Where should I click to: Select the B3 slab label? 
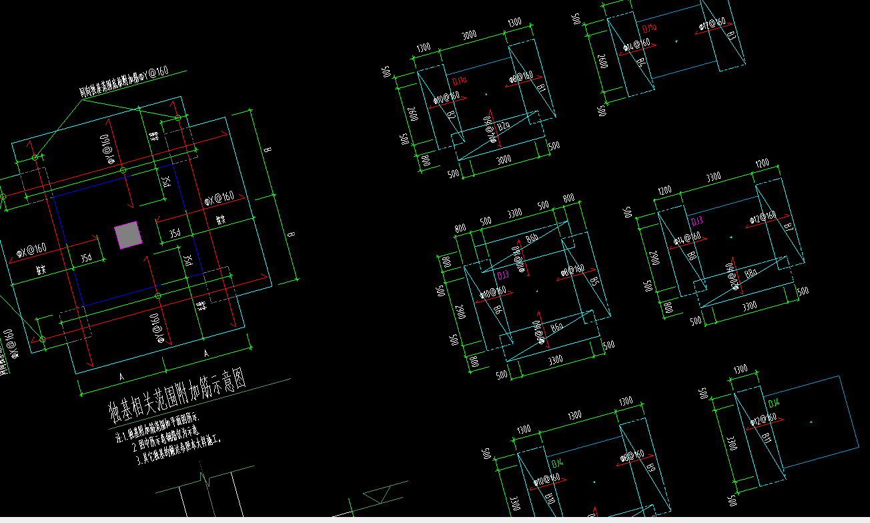point(732,35)
